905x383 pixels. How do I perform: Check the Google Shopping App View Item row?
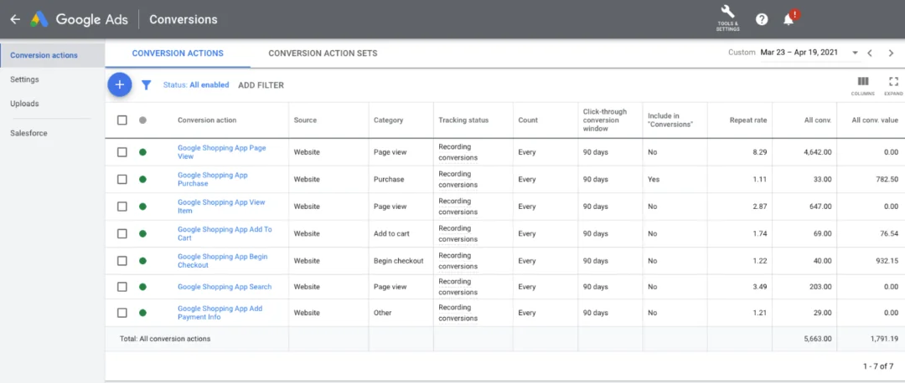(122, 207)
